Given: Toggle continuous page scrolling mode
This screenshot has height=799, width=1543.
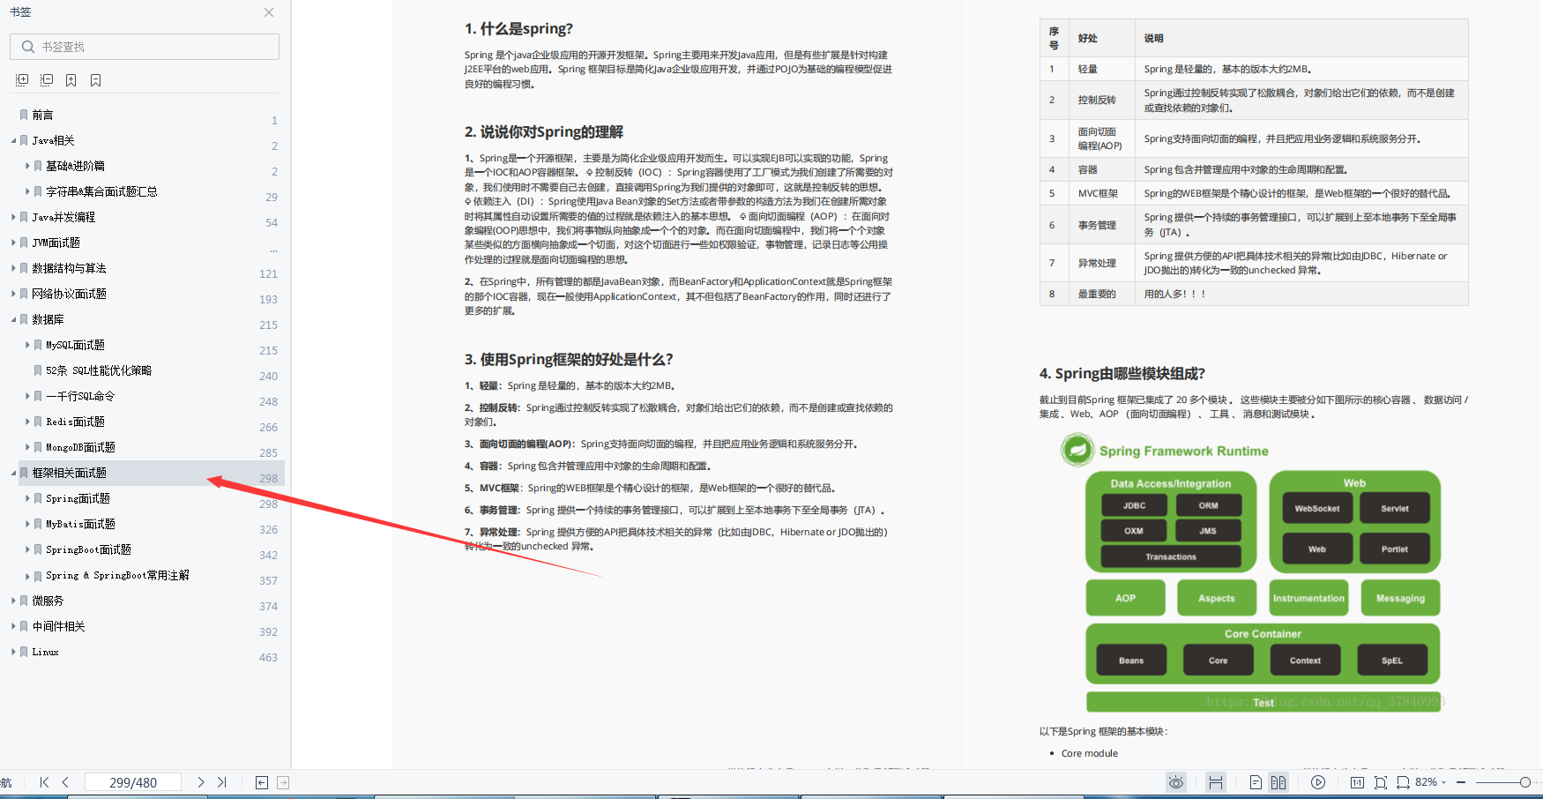Looking at the screenshot, I should (1216, 782).
